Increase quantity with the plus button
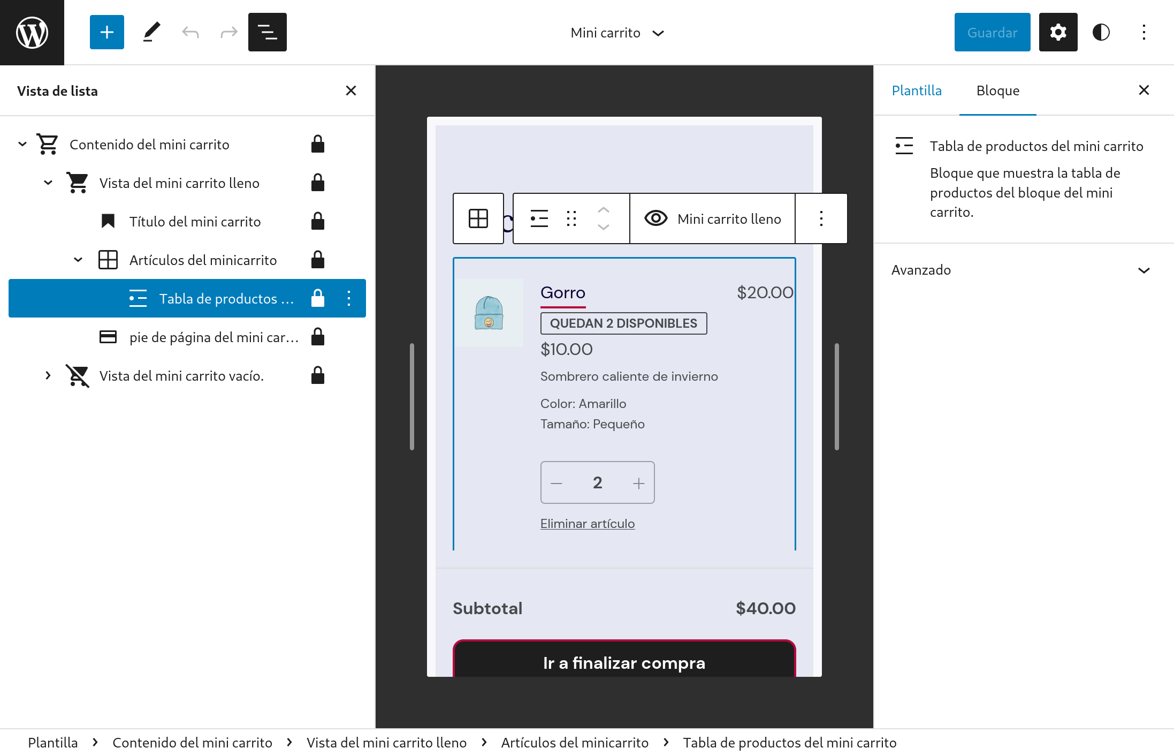This screenshot has width=1174, height=755. 638,483
